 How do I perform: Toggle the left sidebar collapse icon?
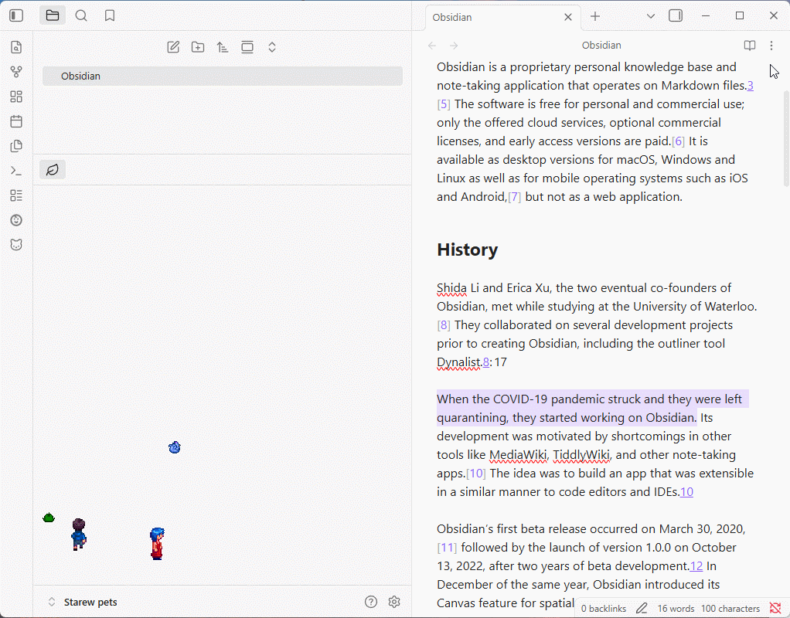click(16, 15)
